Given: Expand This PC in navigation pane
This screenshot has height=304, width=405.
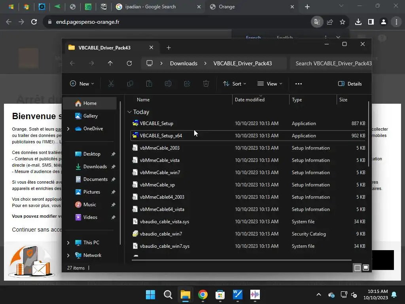Looking at the screenshot, I should 68,243.
